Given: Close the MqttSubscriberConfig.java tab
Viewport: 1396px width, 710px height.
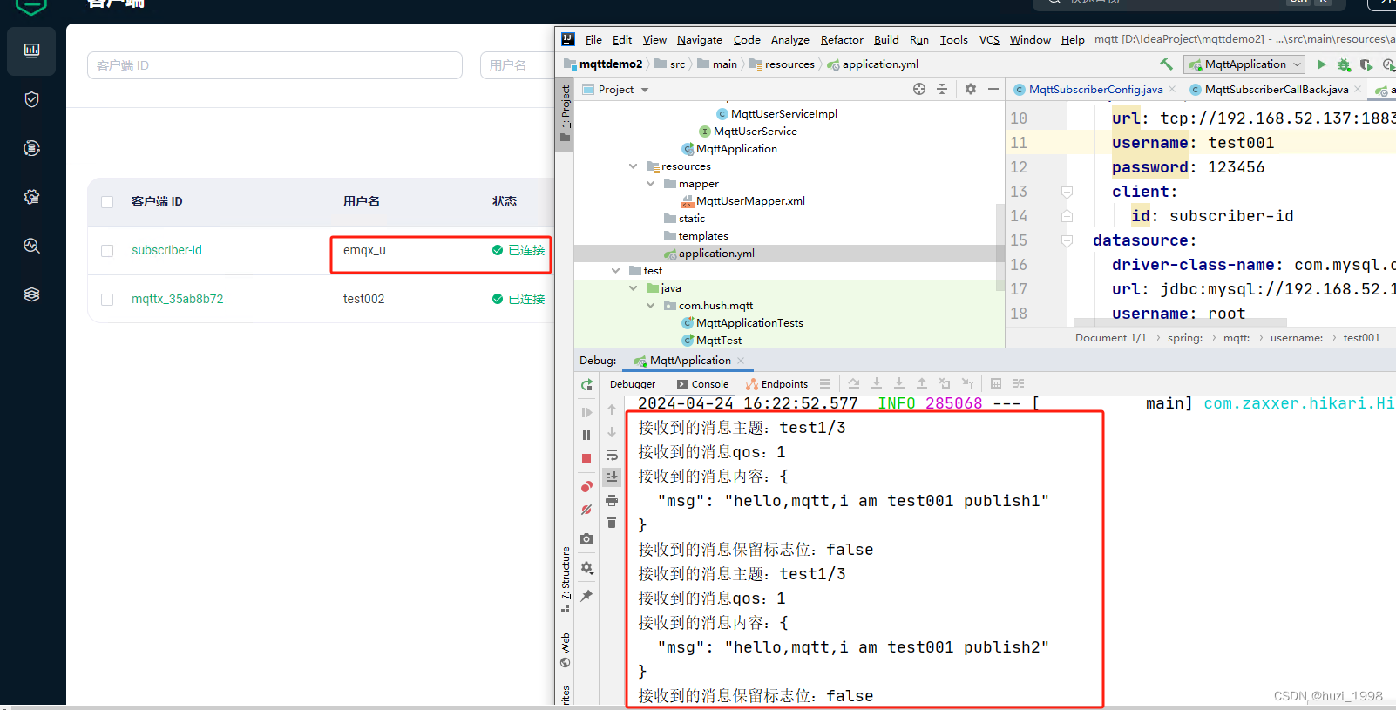Looking at the screenshot, I should [x=1172, y=89].
